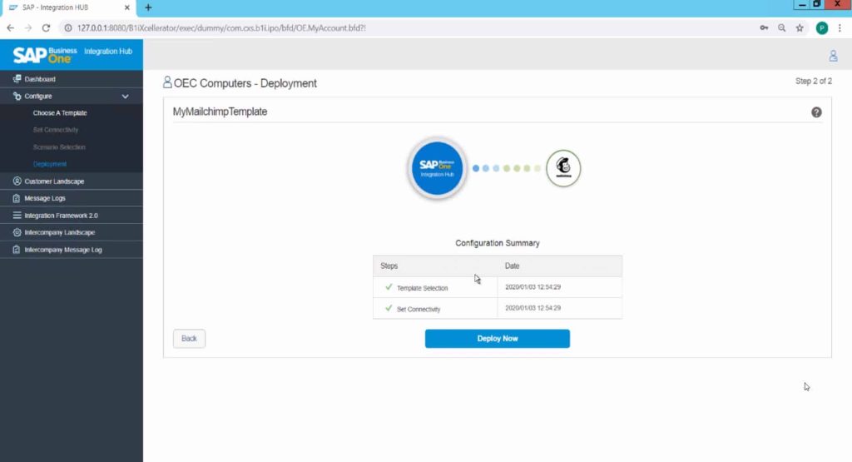Image resolution: width=852 pixels, height=462 pixels.
Task: Click the Steps column header
Action: tap(389, 266)
